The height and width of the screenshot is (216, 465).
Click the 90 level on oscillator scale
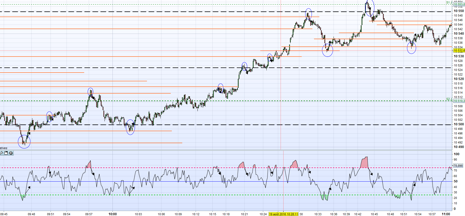tap(455, 159)
